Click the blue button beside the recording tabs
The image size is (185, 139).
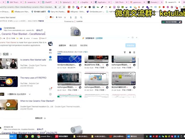[x=131, y=45]
